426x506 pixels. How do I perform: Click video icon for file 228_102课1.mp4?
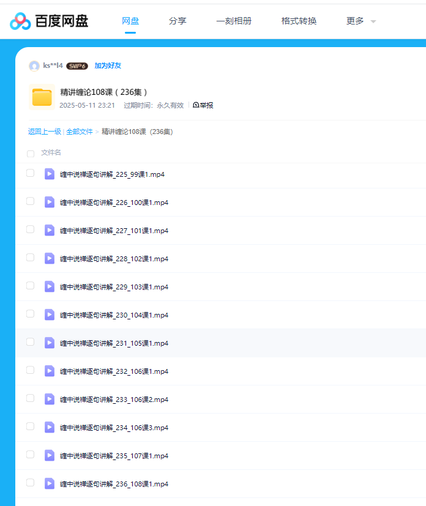(50, 258)
